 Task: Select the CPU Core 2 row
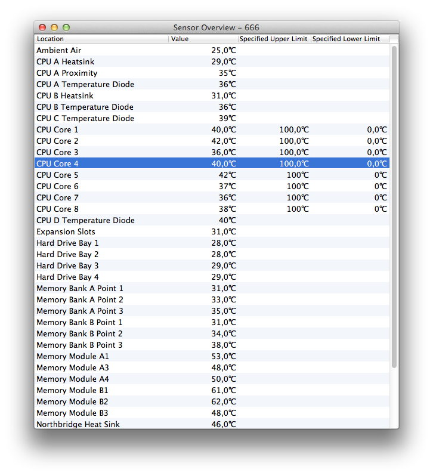pos(212,141)
